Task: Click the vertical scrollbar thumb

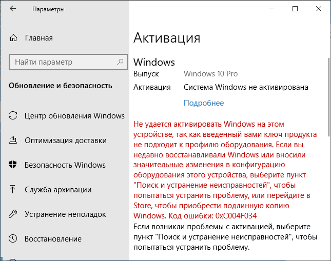Action: pos(329,97)
